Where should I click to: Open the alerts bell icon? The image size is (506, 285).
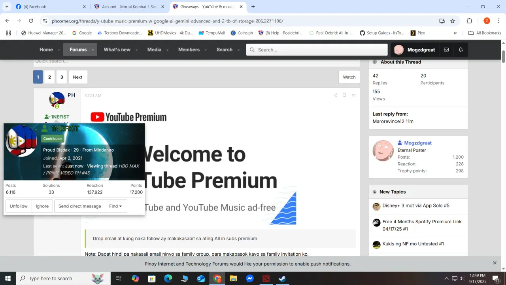461,50
